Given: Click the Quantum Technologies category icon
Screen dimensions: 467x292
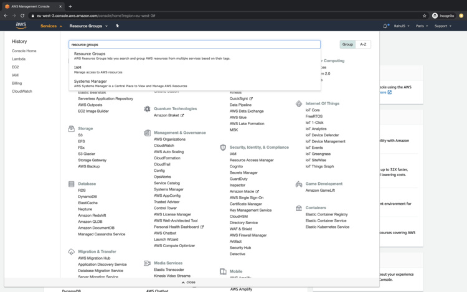Looking at the screenshot, I should point(147,109).
